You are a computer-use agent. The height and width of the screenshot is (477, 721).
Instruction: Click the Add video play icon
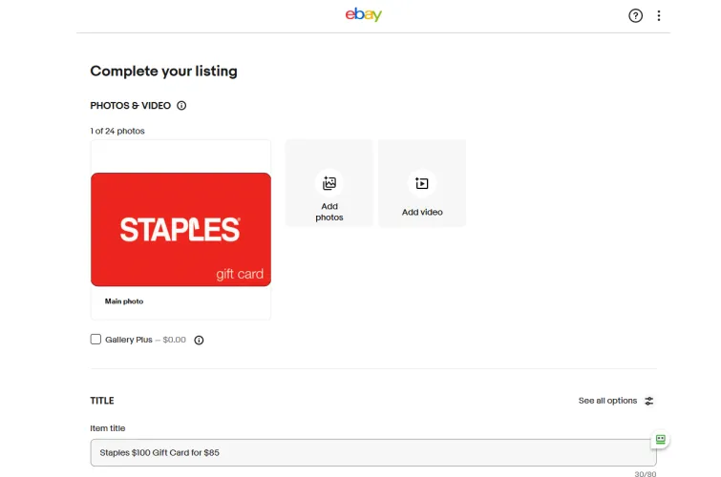click(x=422, y=183)
